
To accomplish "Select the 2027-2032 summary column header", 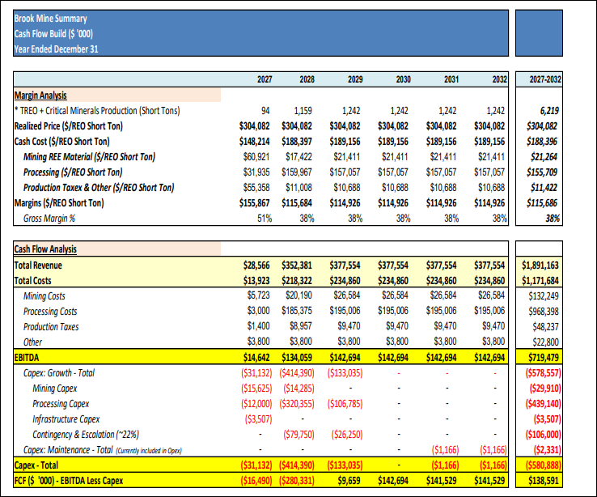I will [x=545, y=79].
